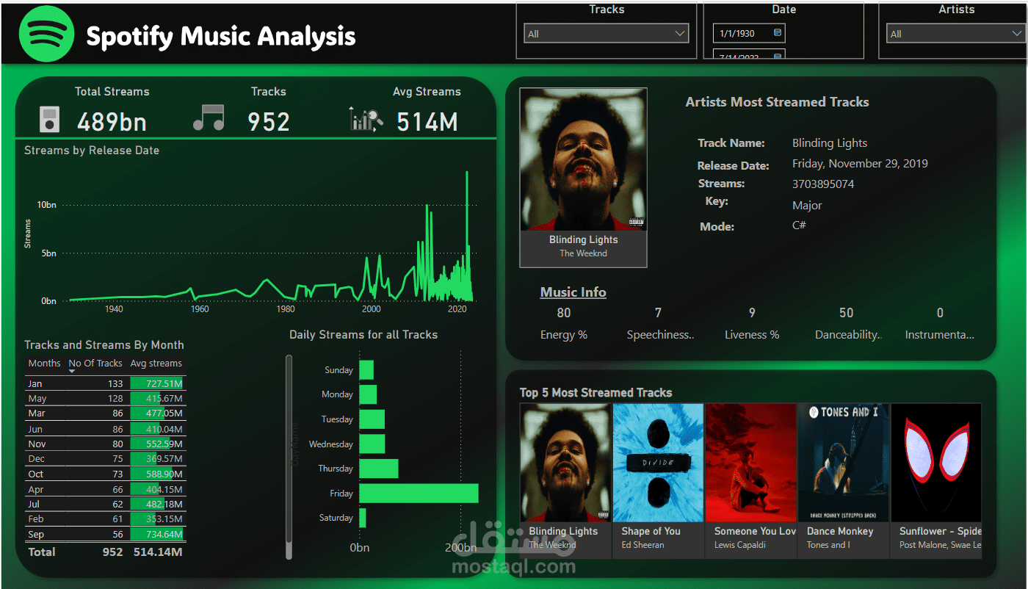The height and width of the screenshot is (589, 1028).
Task: Select the Dec row in months table
Action: tap(105, 458)
